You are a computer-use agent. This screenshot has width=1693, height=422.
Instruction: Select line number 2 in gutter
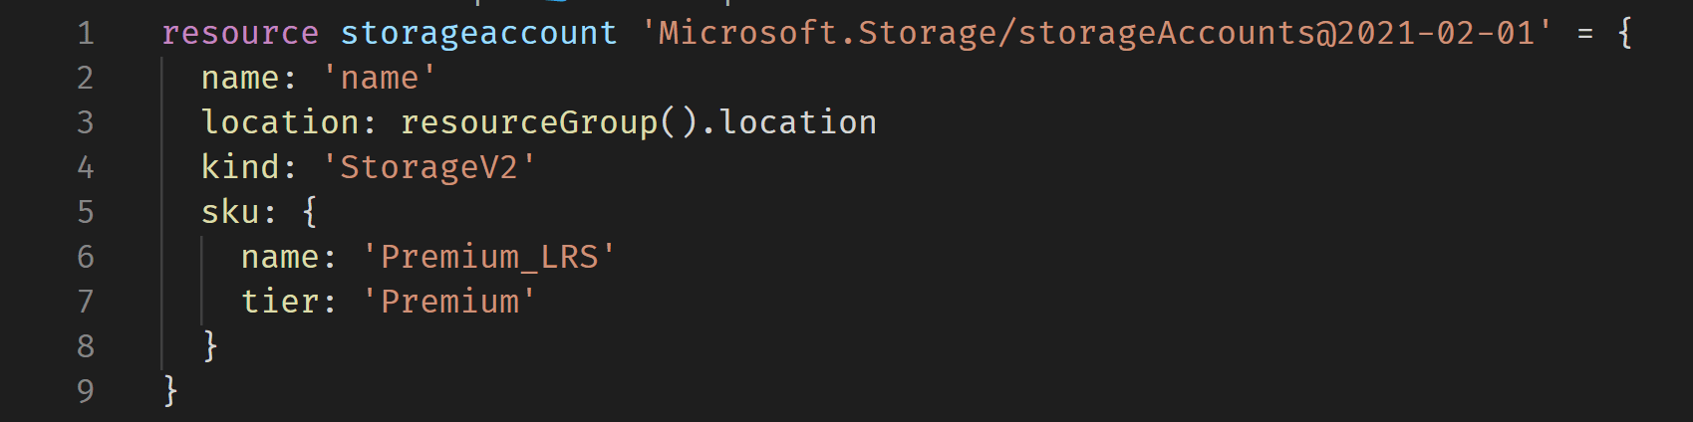86,78
